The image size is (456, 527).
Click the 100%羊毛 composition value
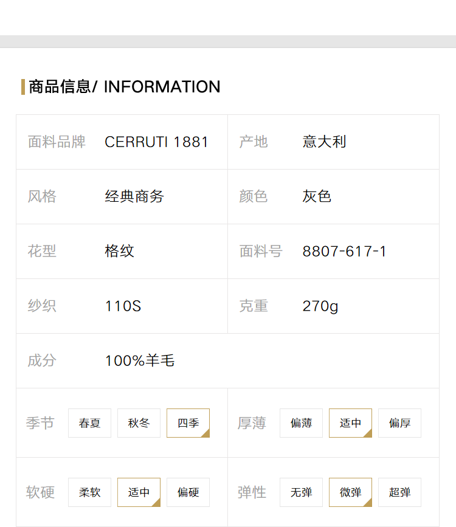tap(140, 360)
